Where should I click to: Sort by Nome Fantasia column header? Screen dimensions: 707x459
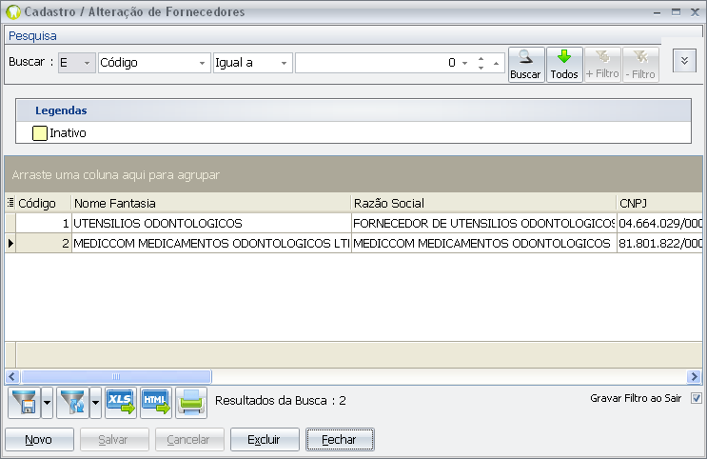211,203
